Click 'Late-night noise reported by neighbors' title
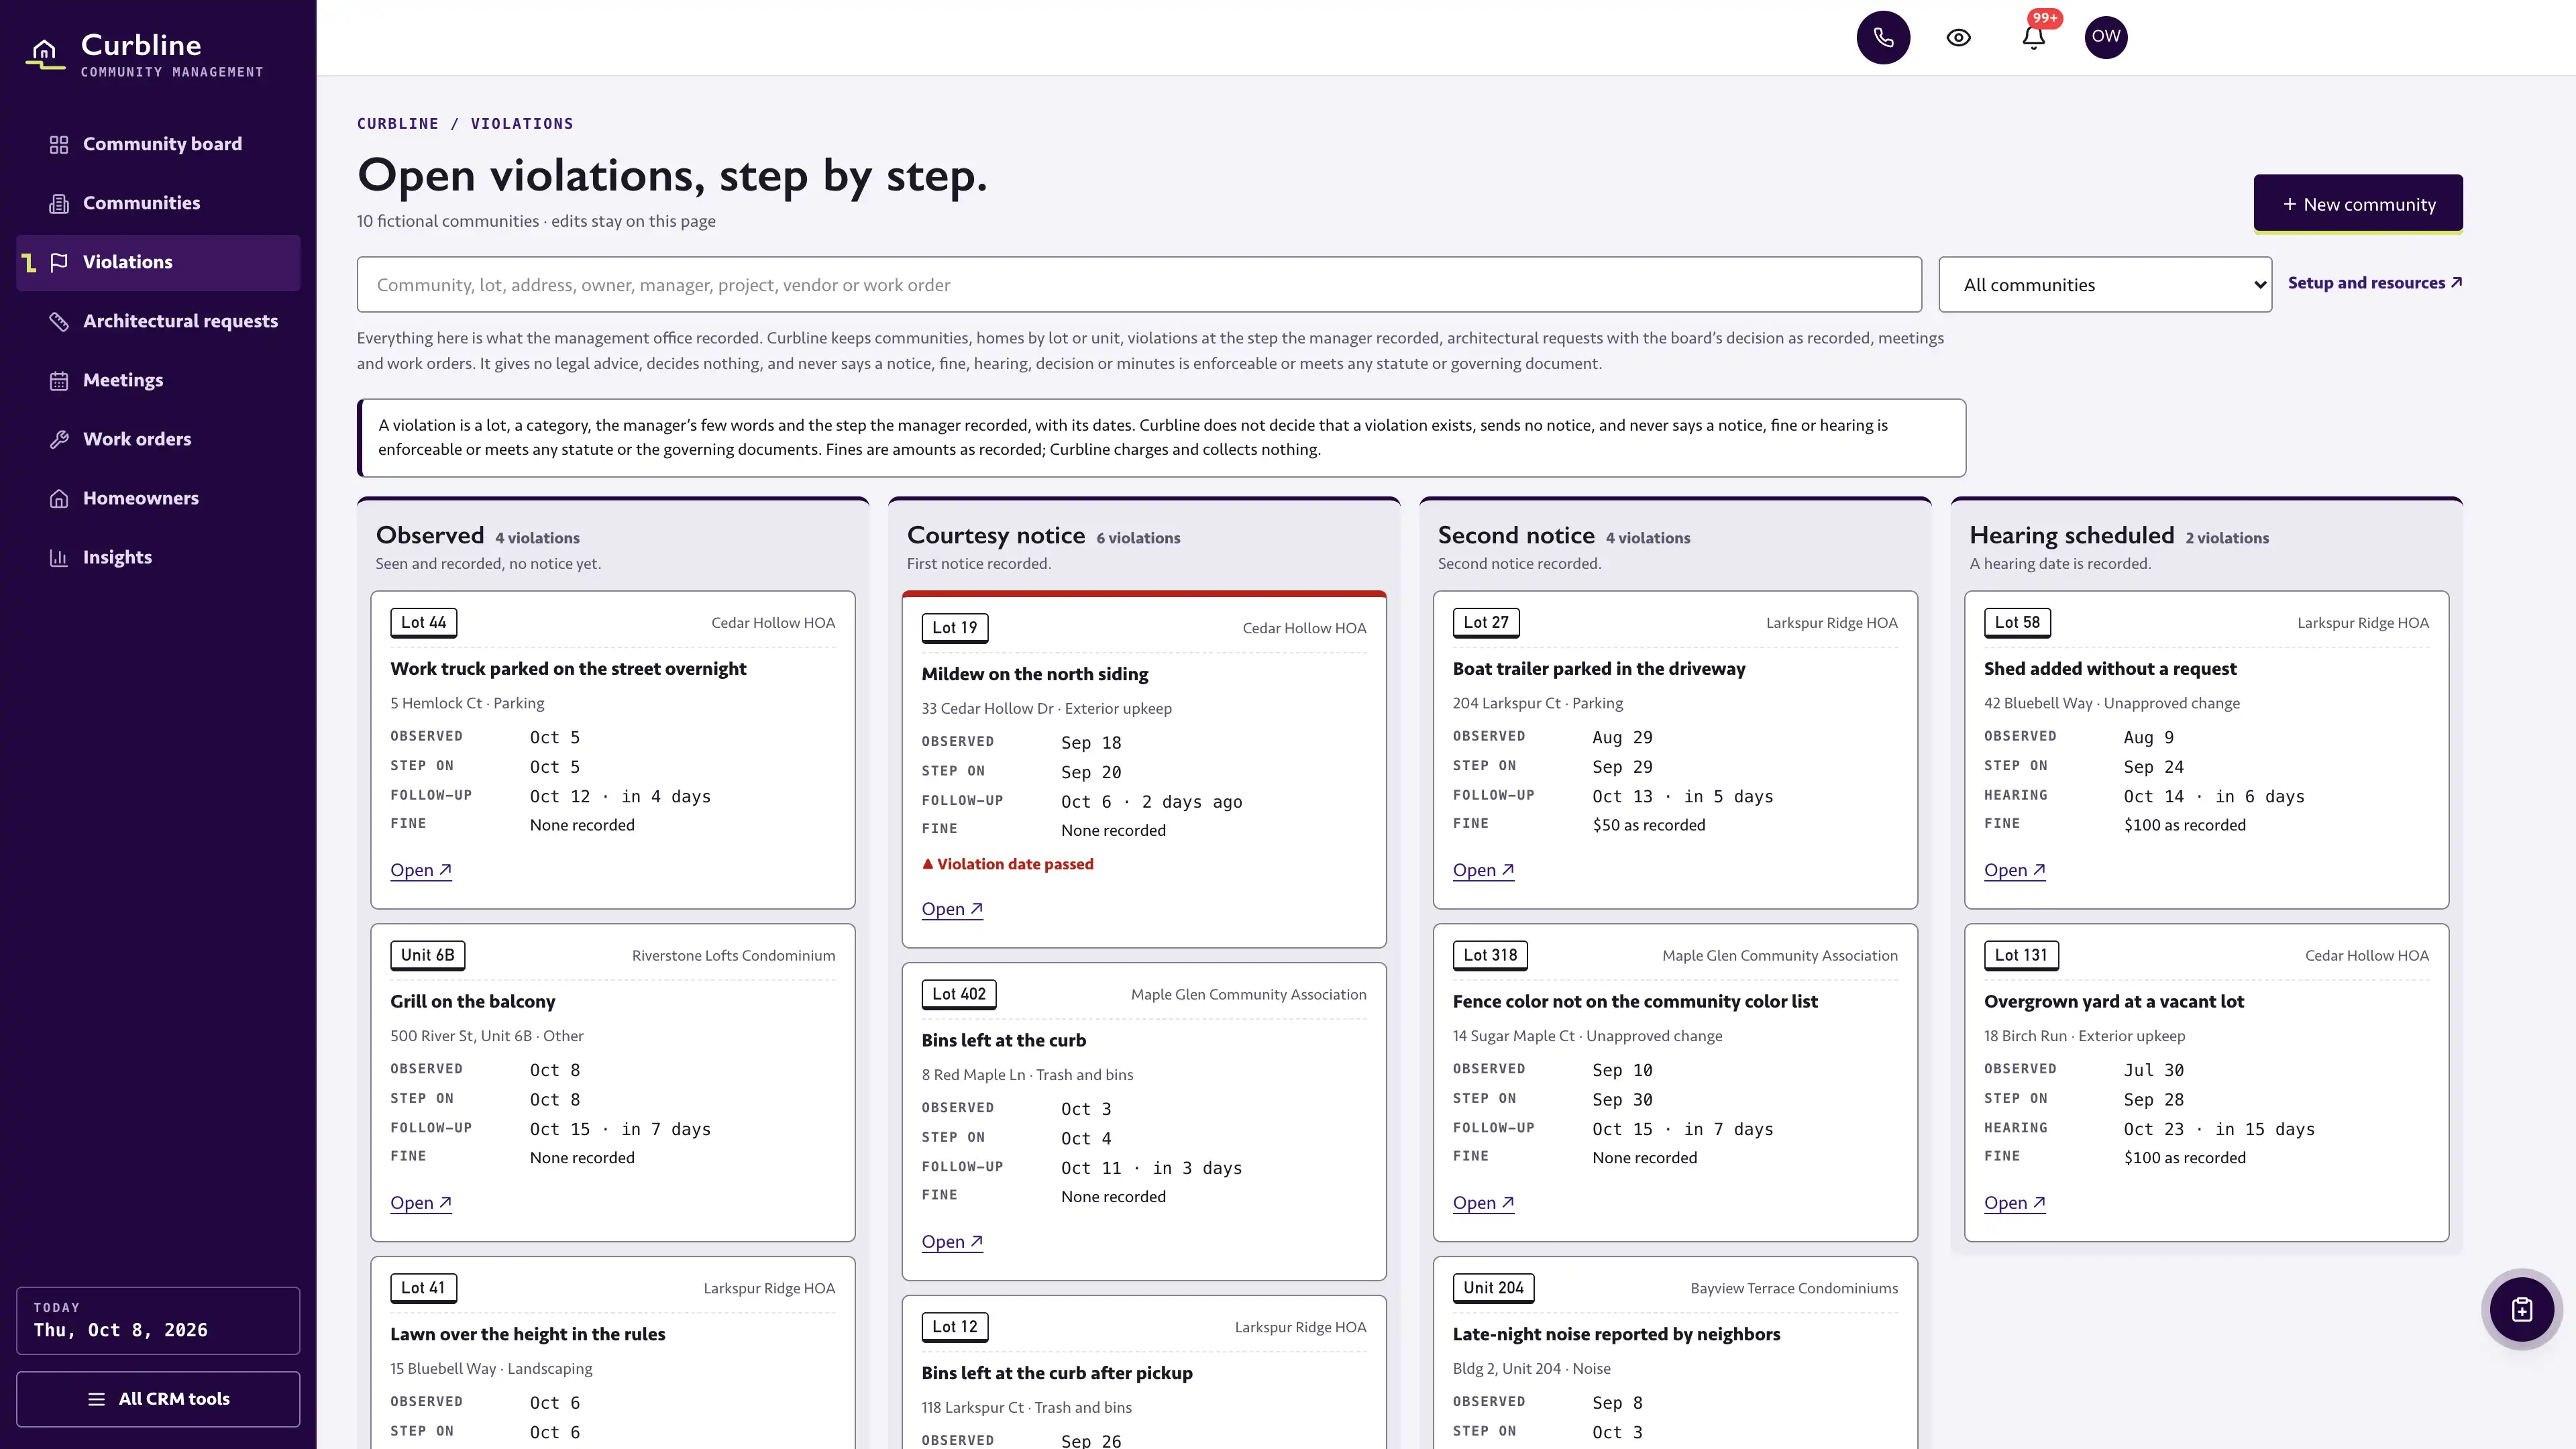2576x1449 pixels. click(x=1616, y=1334)
